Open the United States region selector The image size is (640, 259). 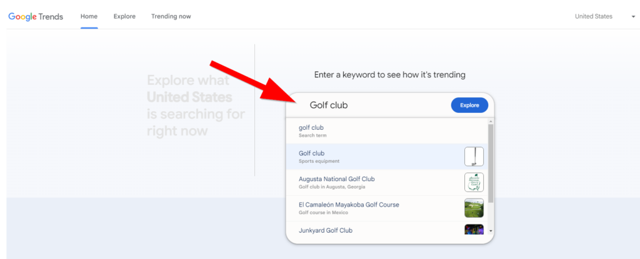pyautogui.click(x=594, y=16)
